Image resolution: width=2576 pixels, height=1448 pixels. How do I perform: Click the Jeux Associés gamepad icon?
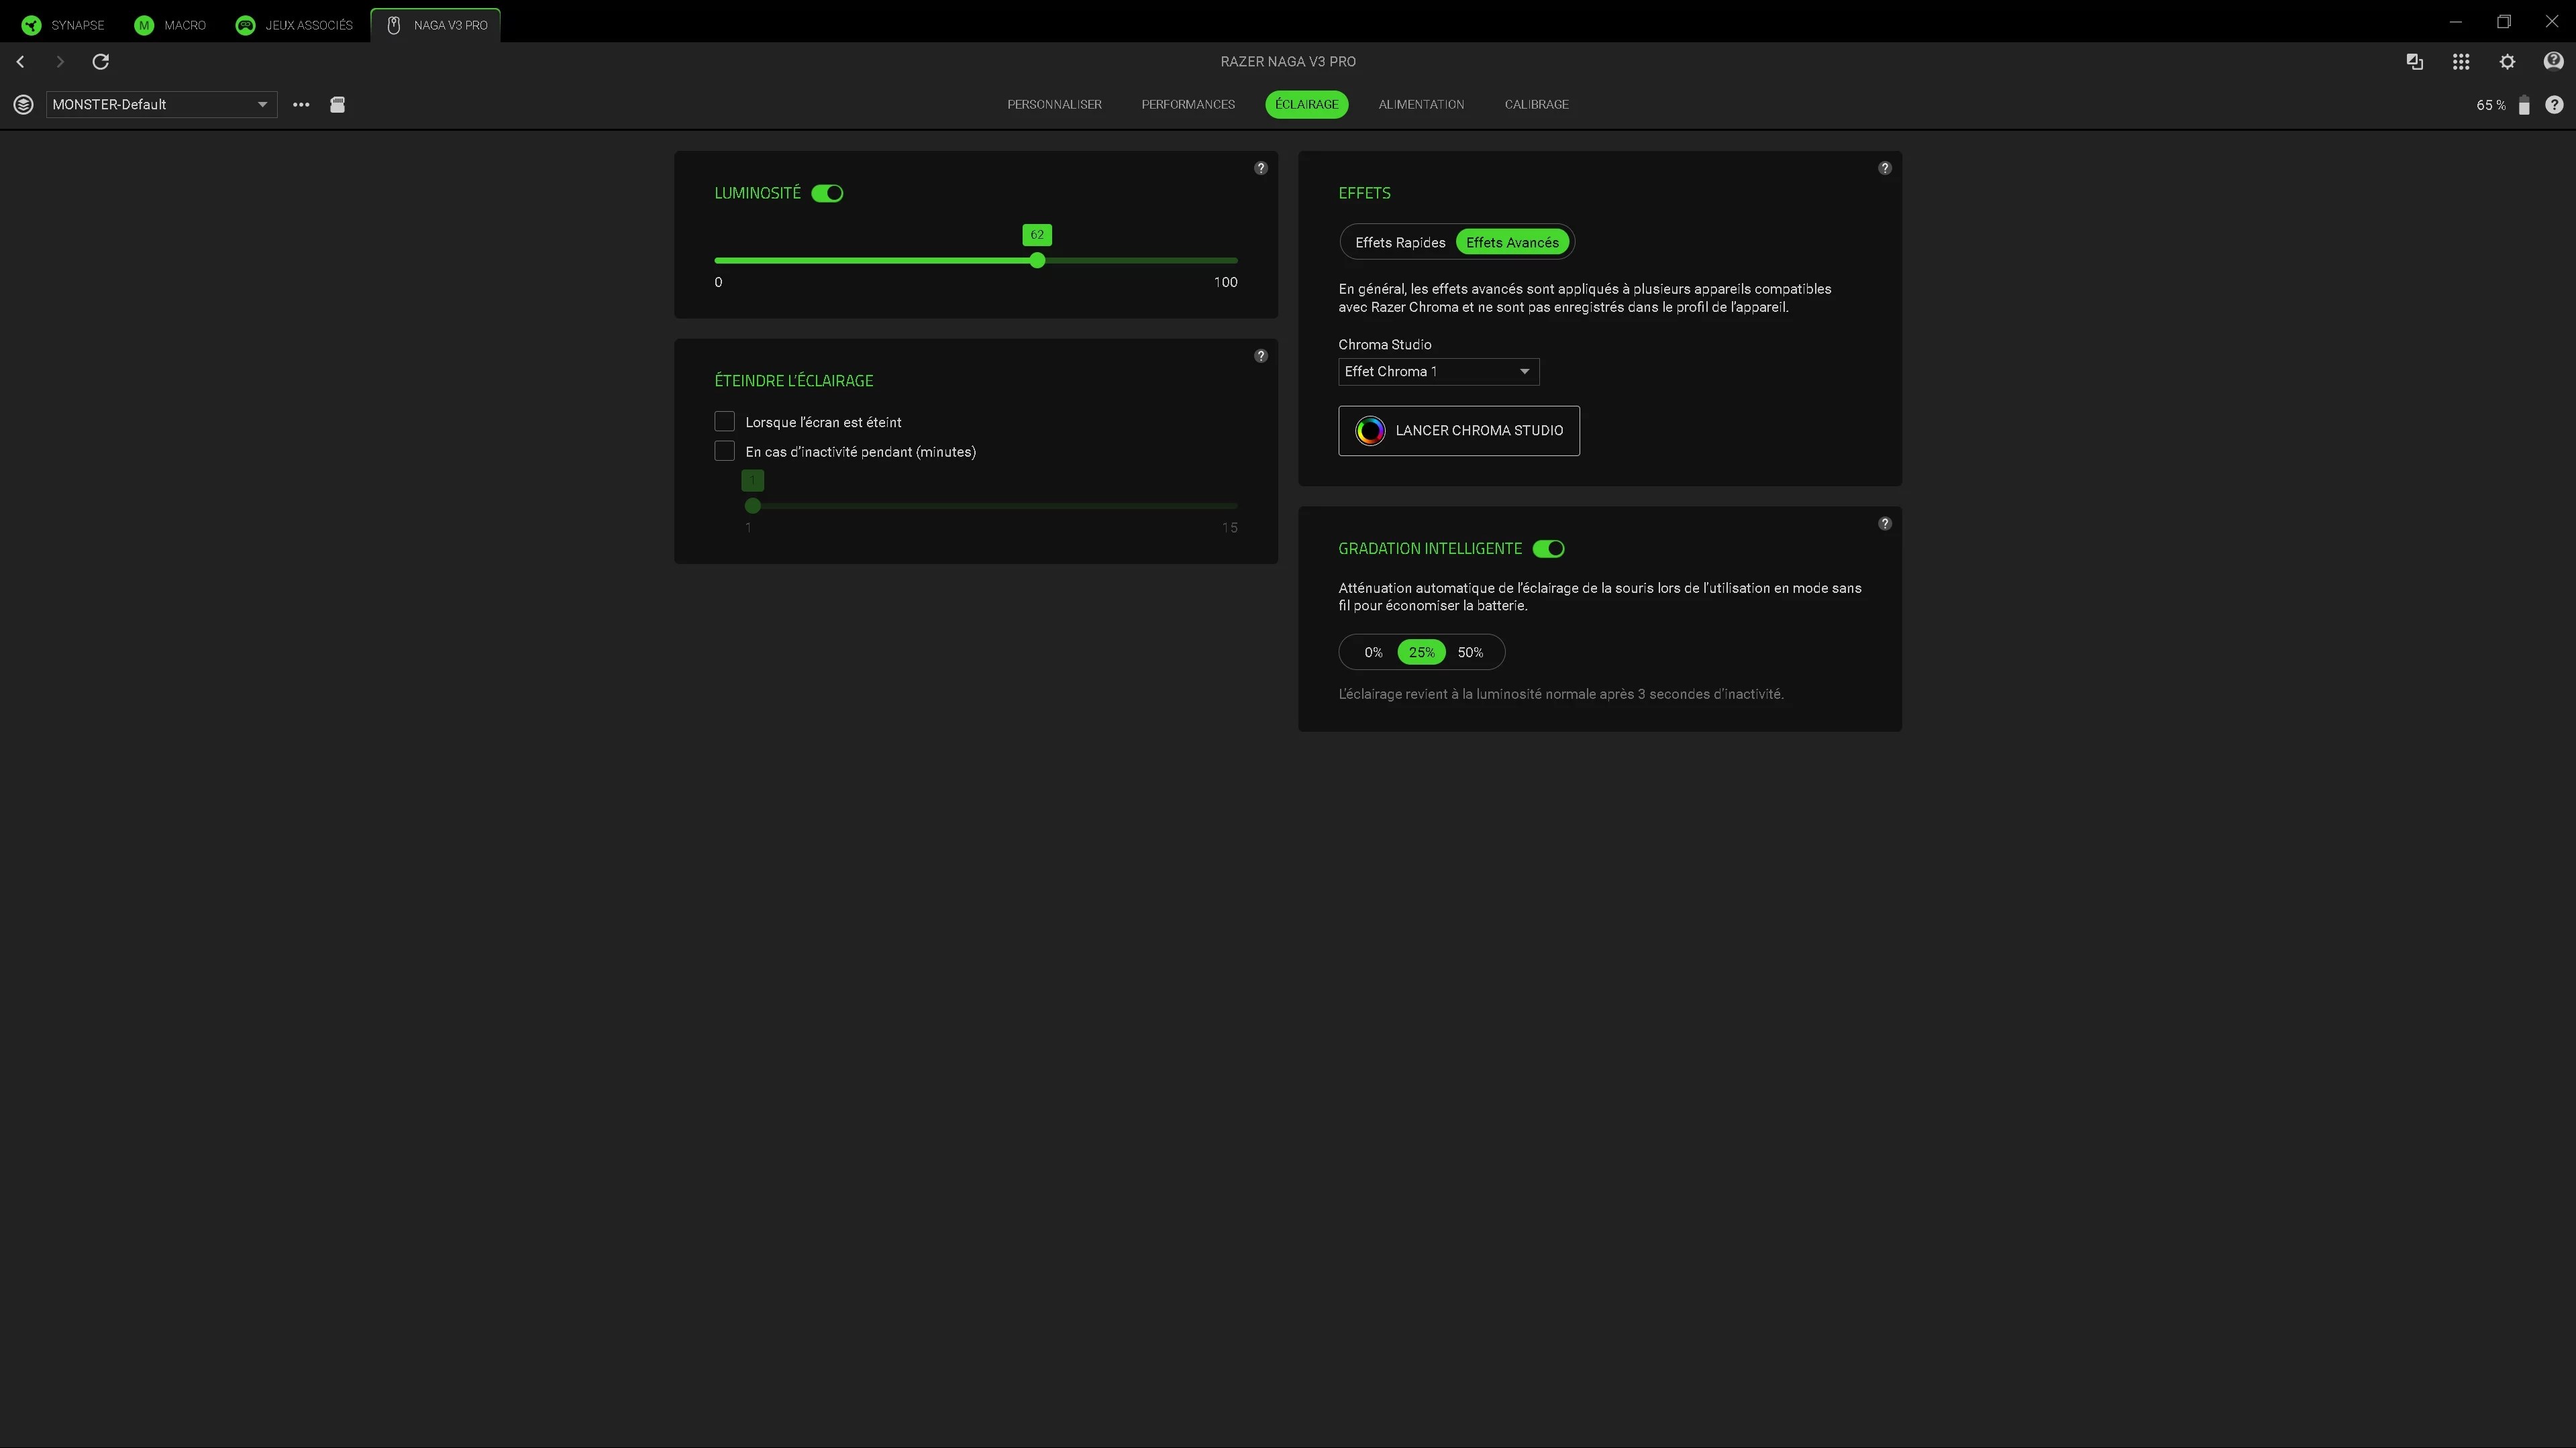245,25
